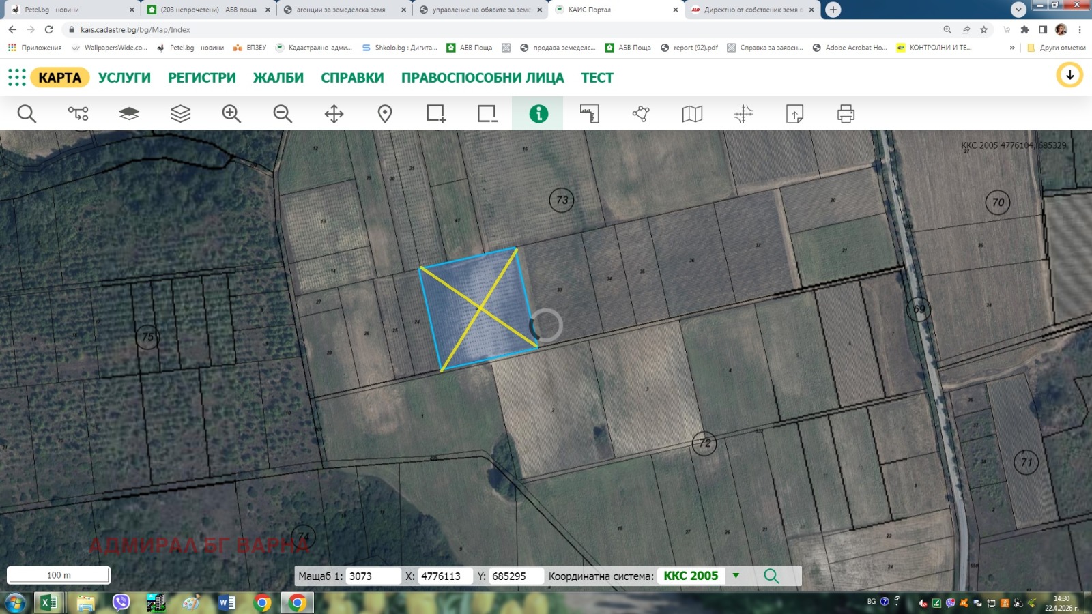This screenshot has height=614, width=1092.
Task: Open ПРАВОСПОСОБНИ ЛИЦА menu
Action: 483,78
